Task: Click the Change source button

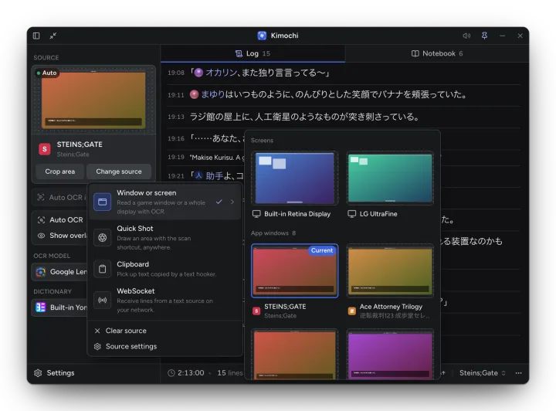Action: click(119, 172)
